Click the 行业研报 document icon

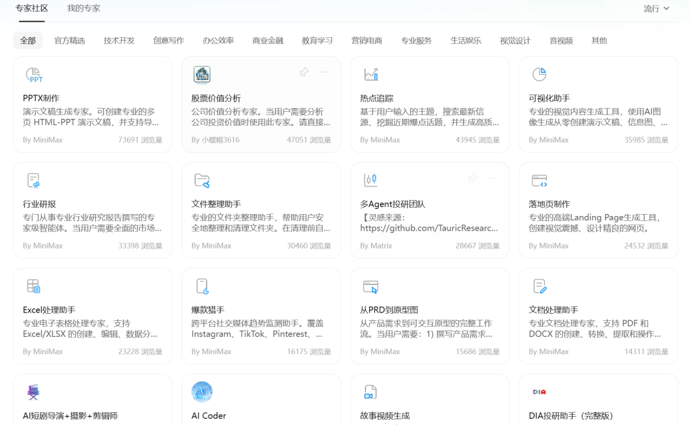[x=34, y=181]
